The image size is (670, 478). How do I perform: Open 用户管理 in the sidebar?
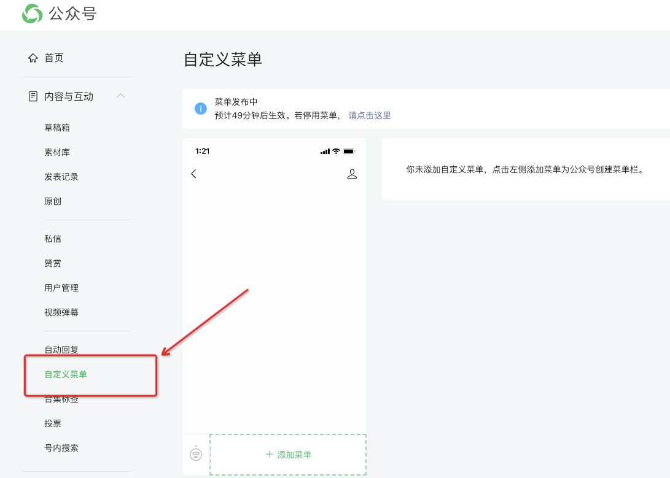[61, 288]
